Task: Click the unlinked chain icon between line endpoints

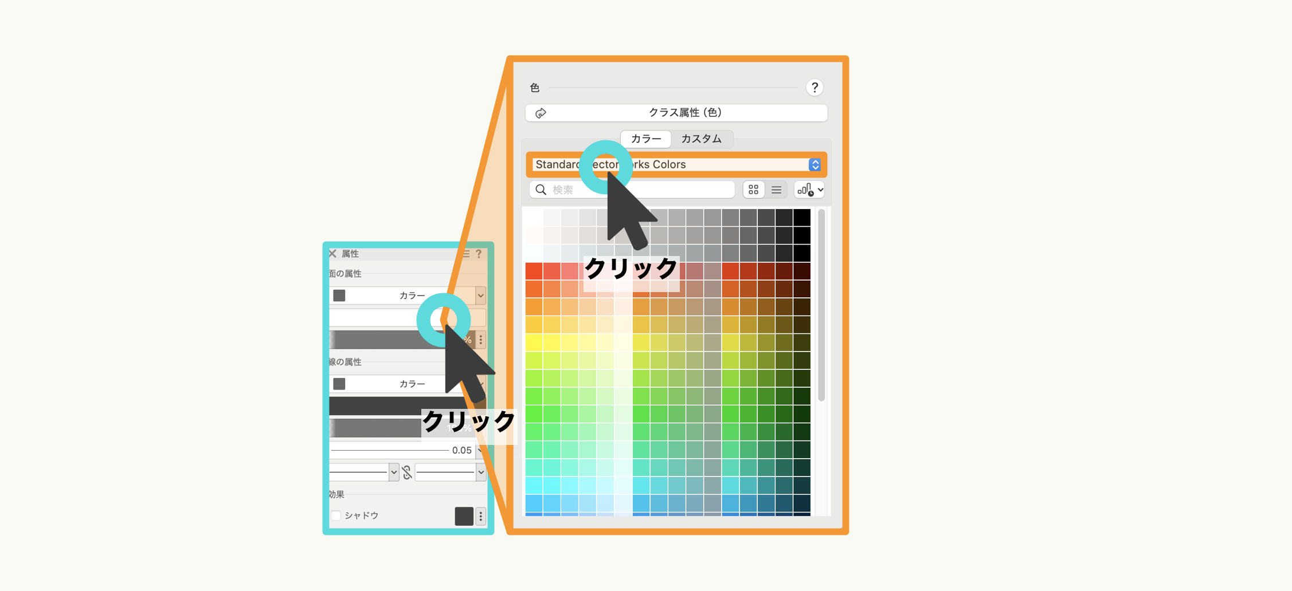Action: (407, 472)
